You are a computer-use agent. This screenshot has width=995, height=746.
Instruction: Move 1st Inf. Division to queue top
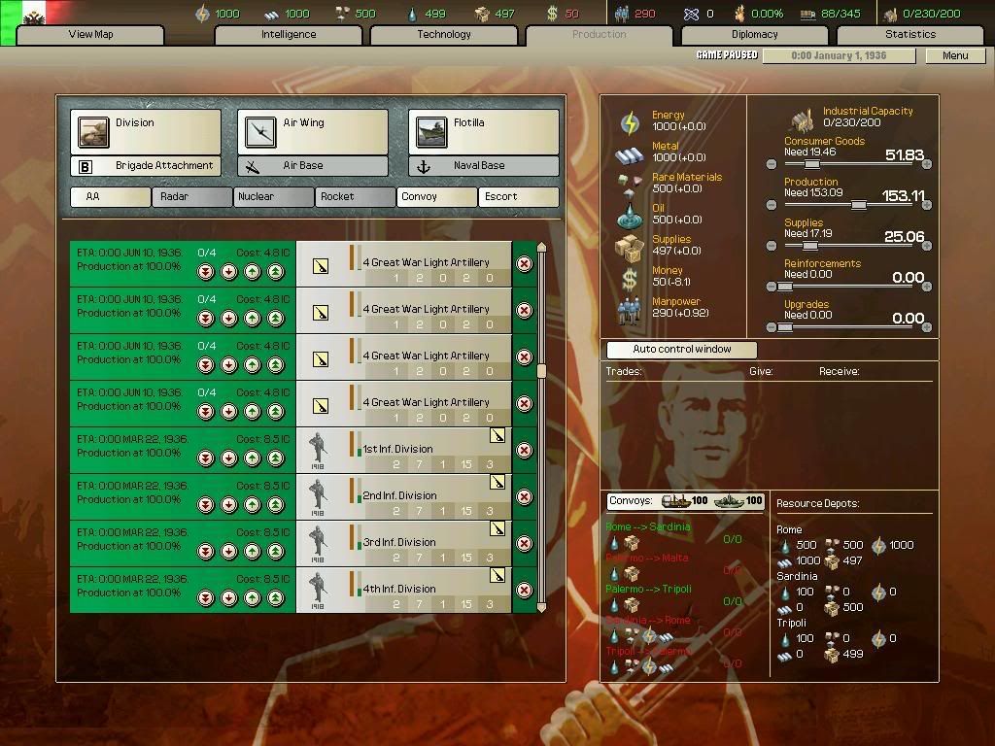pyautogui.click(x=275, y=458)
